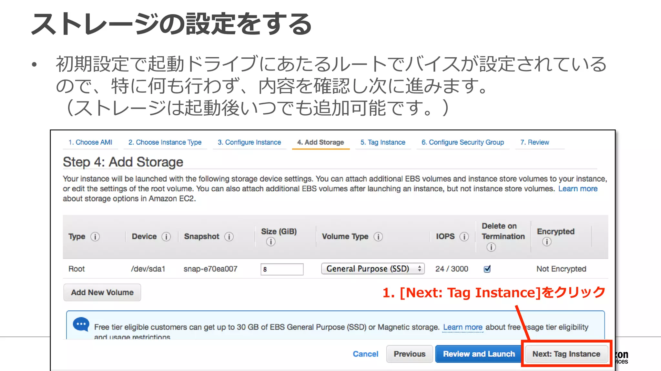Open info icon under Delete on Termination
The image size is (661, 371).
coord(491,247)
